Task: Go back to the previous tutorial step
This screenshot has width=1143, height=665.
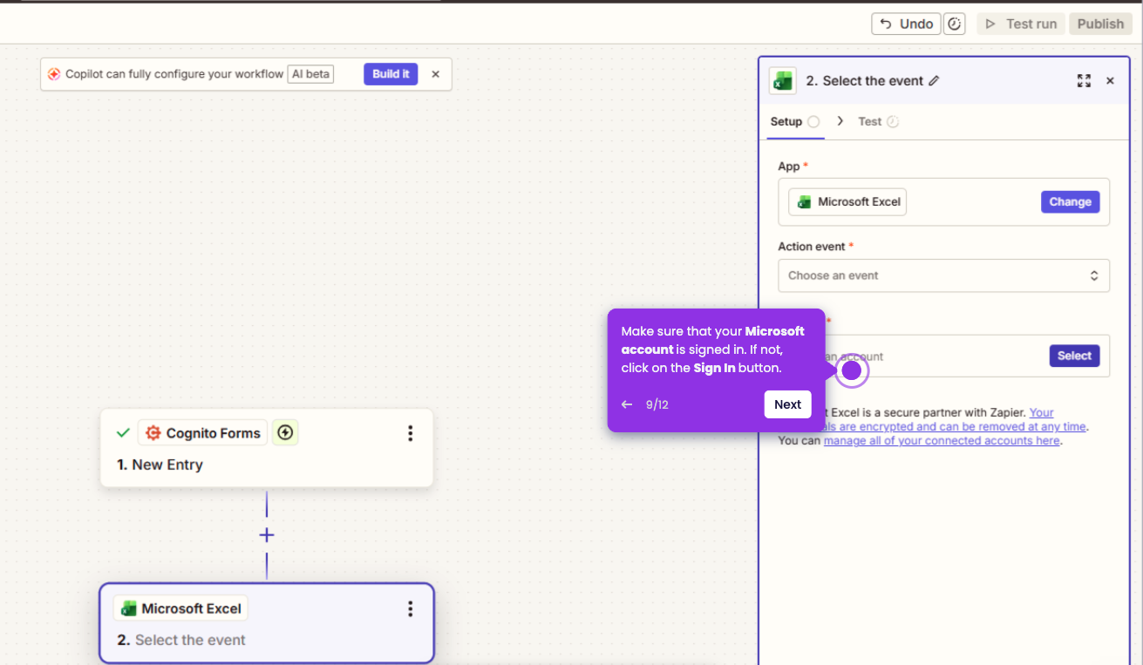Action: [627, 404]
